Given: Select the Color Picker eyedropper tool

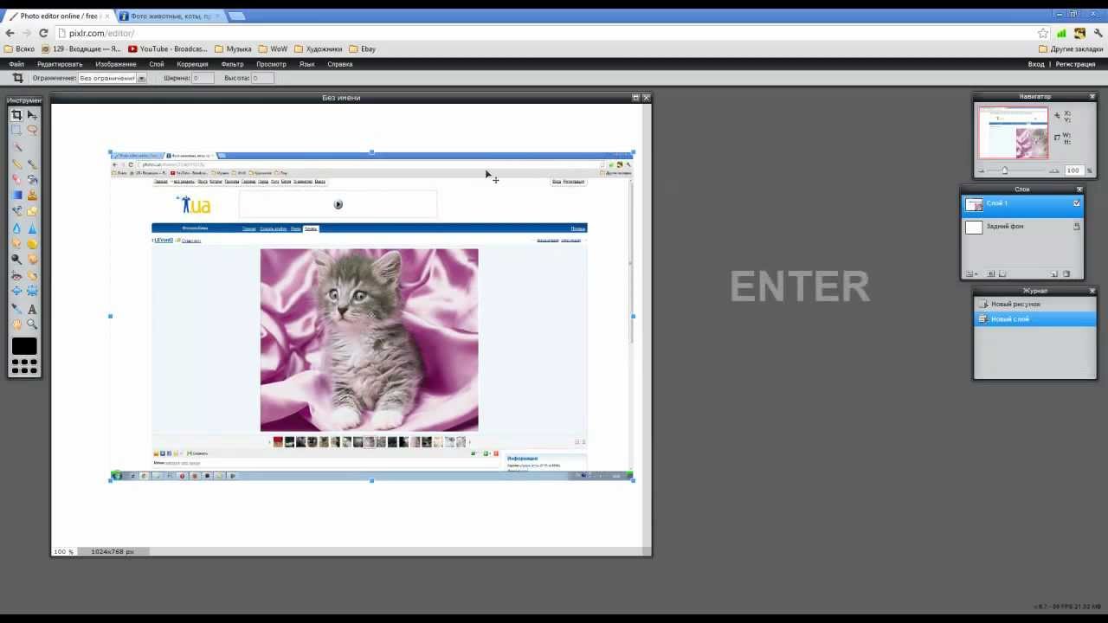Looking at the screenshot, I should pos(16,309).
